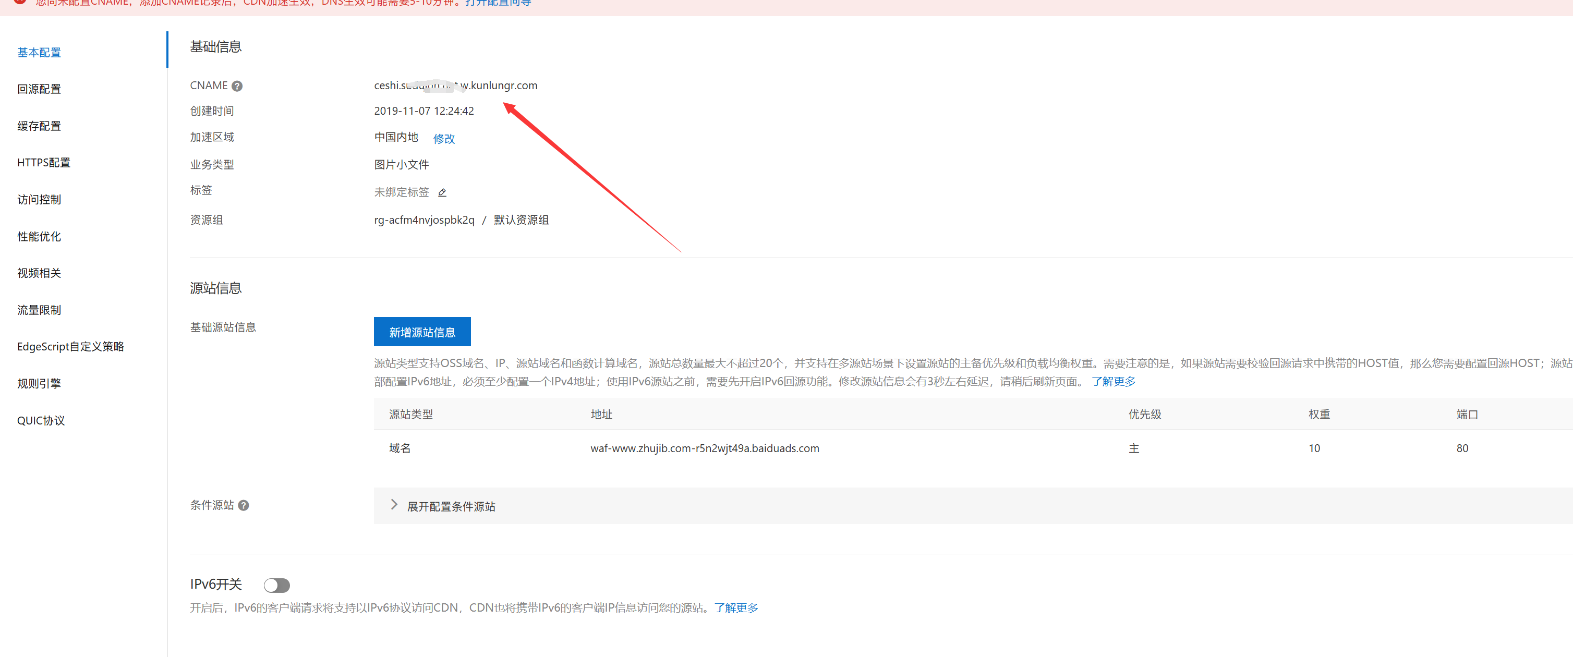Click the 修改 link beside 中国内地
1573x657 pixels.
pyautogui.click(x=444, y=139)
